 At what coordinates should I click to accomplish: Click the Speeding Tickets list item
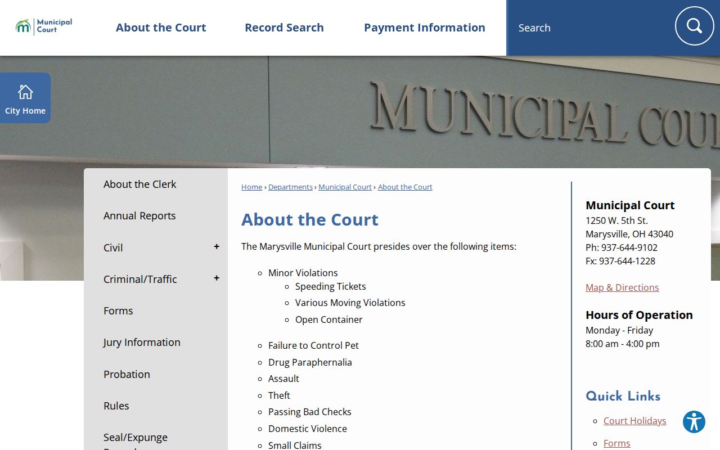pyautogui.click(x=331, y=286)
